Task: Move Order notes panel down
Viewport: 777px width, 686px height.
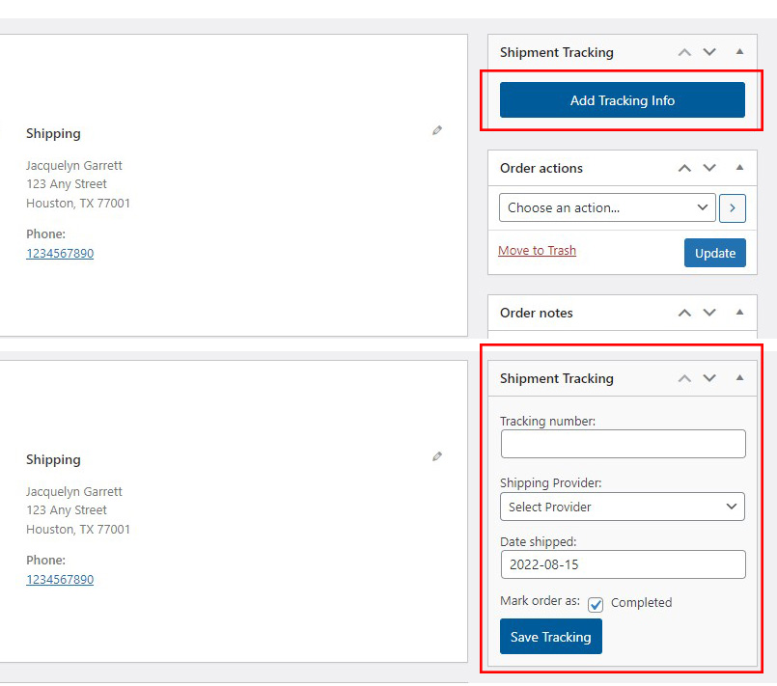Action: pyautogui.click(x=709, y=313)
